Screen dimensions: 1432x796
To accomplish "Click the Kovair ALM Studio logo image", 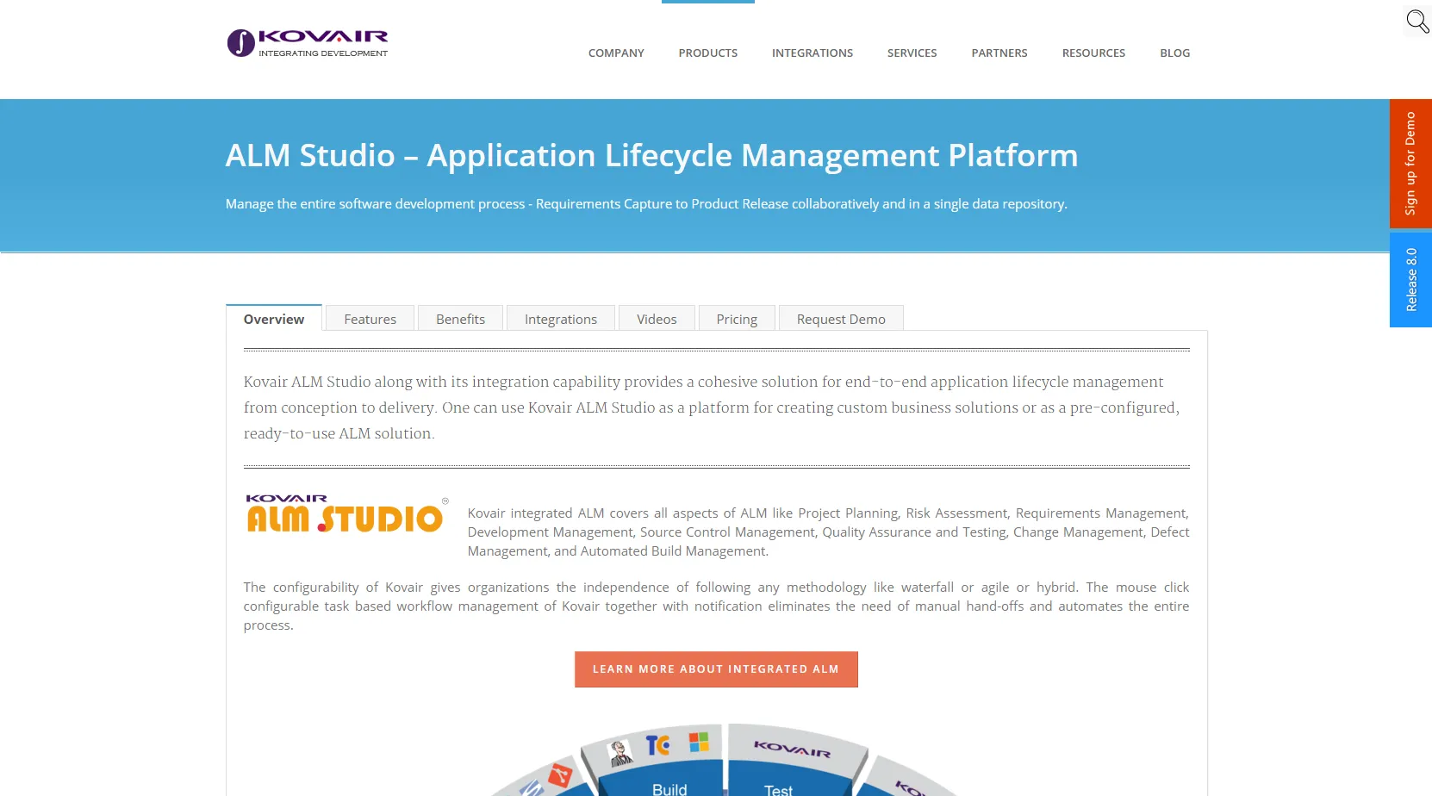I will [x=347, y=514].
